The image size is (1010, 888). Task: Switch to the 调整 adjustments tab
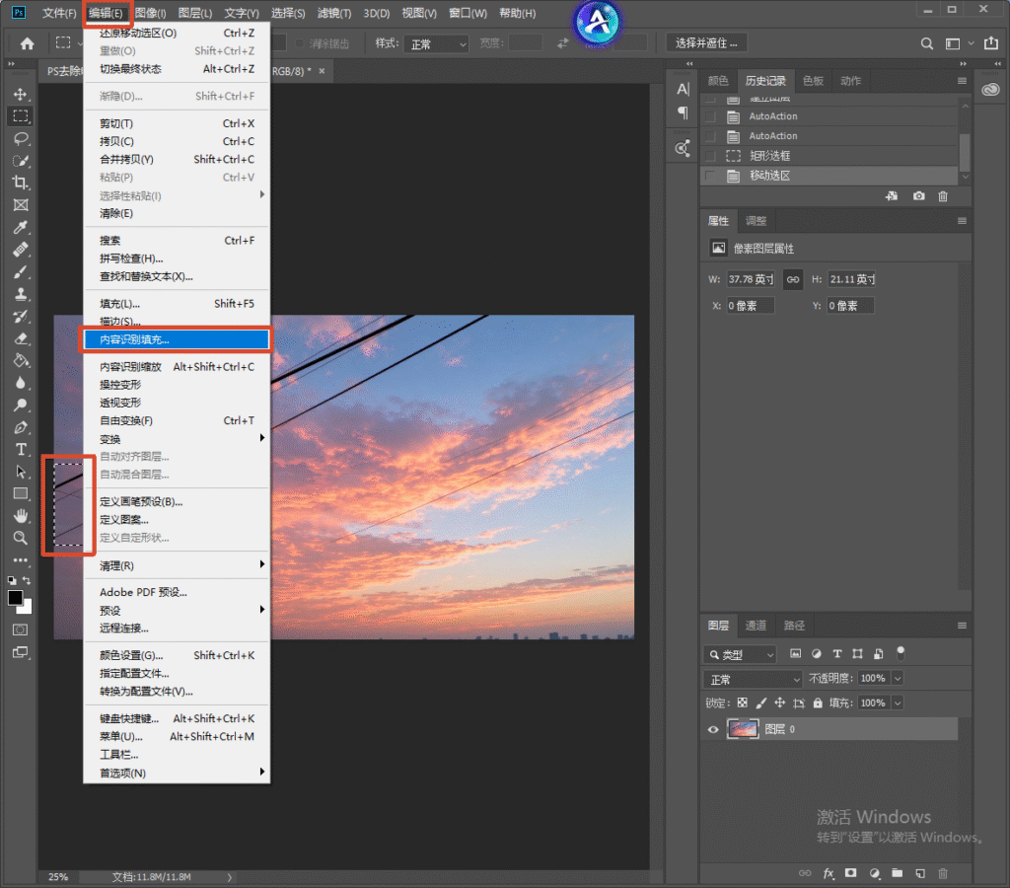tap(756, 221)
